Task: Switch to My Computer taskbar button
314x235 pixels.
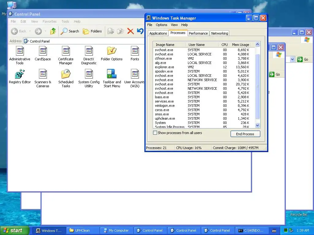Action: click(x=117, y=230)
